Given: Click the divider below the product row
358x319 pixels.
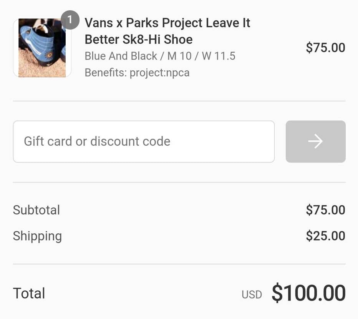Looking at the screenshot, I should pos(179,101).
